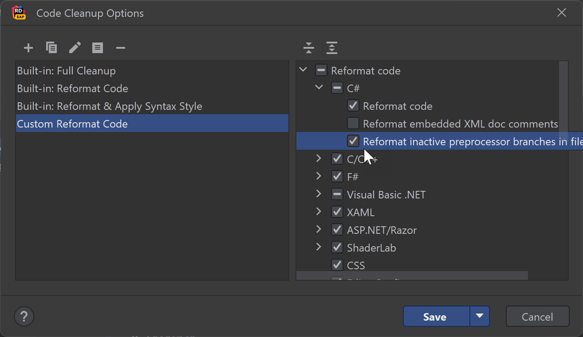Viewport: 583px width, 337px height.
Task: Open the Save button dropdown arrow
Action: pos(480,316)
